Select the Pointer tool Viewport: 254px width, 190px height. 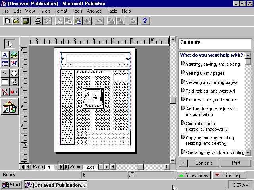coord(10,44)
